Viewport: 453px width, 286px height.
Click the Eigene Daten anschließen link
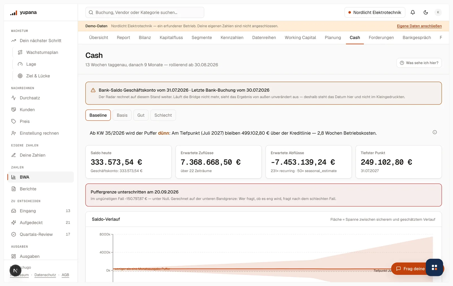pos(419,26)
